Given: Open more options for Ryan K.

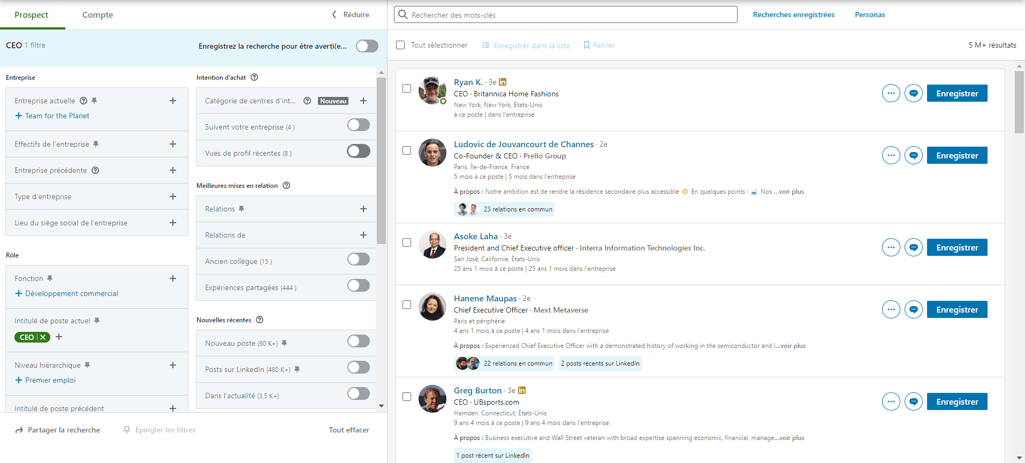Looking at the screenshot, I should (891, 93).
